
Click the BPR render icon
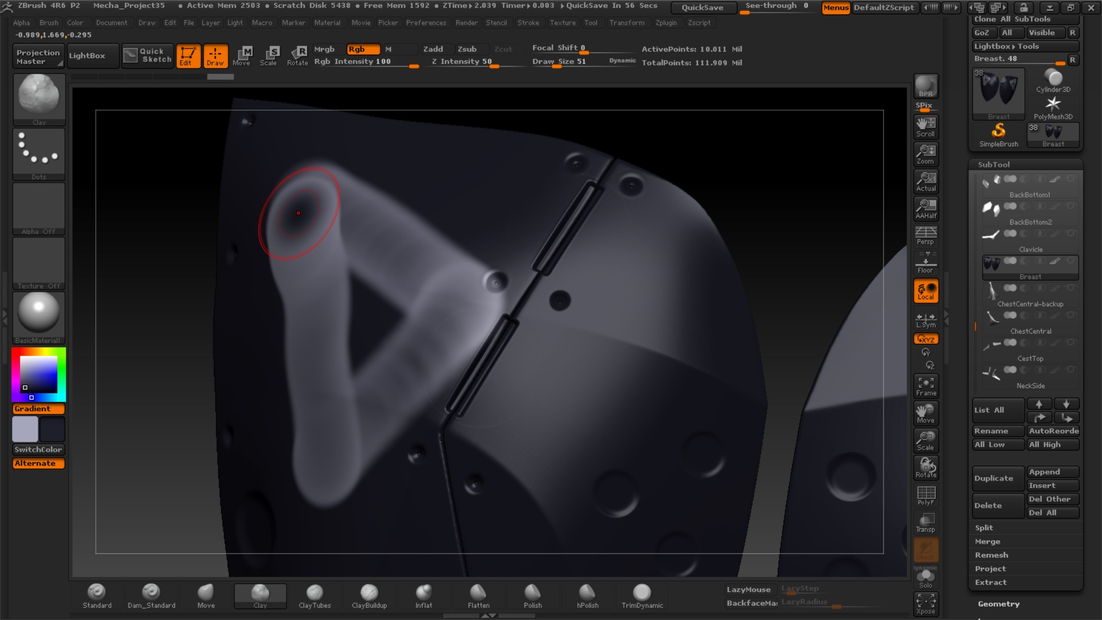click(x=926, y=86)
